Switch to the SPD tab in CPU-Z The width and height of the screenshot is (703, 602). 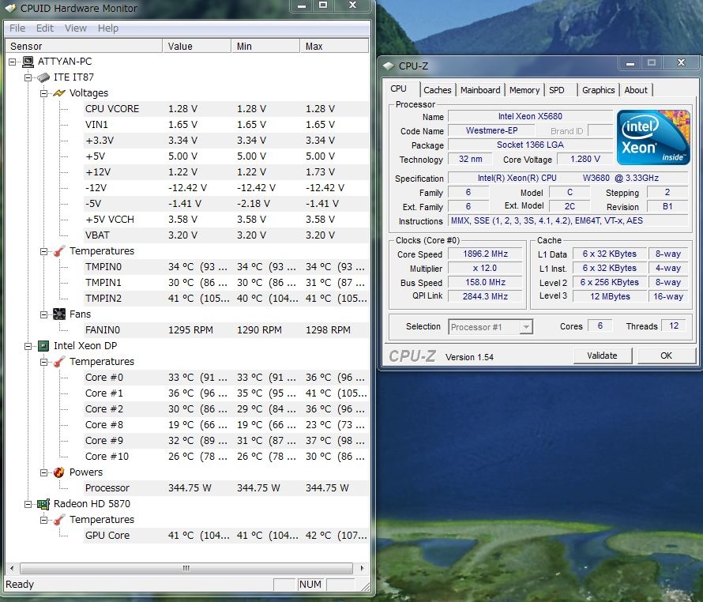coord(557,90)
